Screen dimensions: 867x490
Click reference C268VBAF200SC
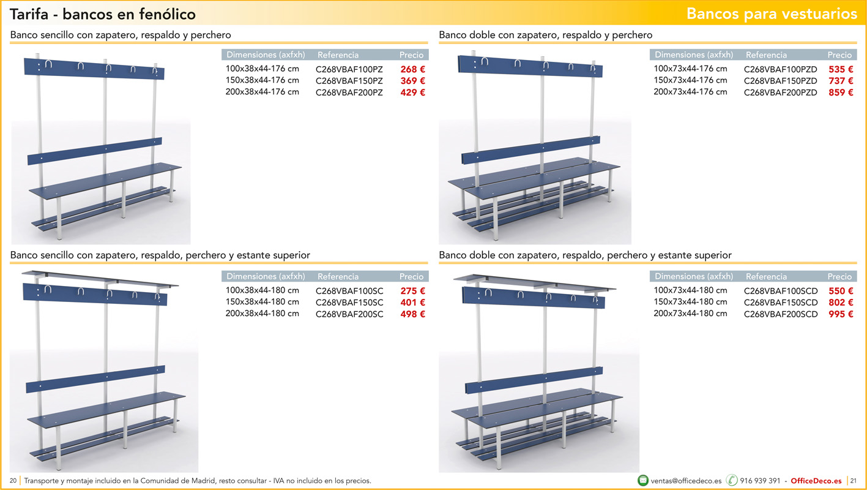[x=349, y=314]
